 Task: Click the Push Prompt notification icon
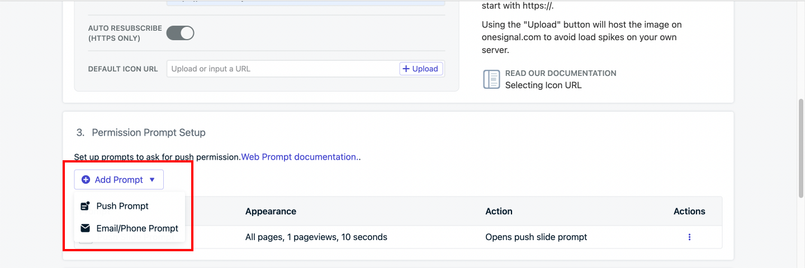click(x=85, y=206)
